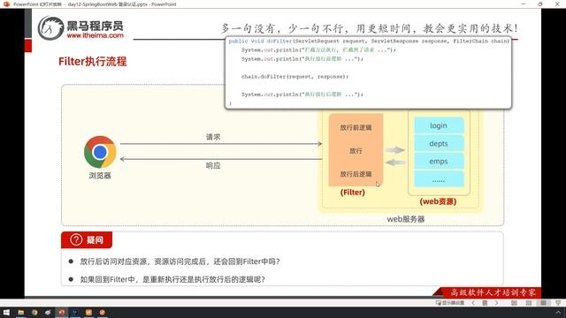The width and height of the screenshot is (566, 318).
Task: Click the 'web服务器' caption
Action: coord(406,219)
